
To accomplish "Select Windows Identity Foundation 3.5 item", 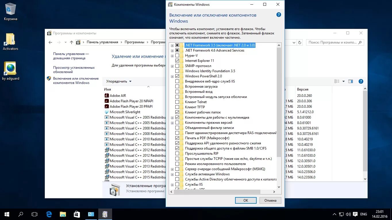I will click(x=210, y=71).
